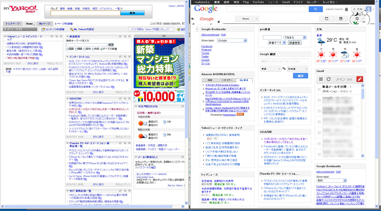Click the Gmail gadget scroll-down arrow
The image size is (381, 211).
coord(362,156)
